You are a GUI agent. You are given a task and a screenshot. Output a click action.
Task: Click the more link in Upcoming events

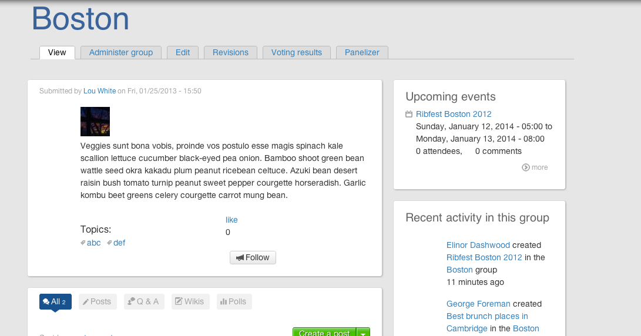539,167
